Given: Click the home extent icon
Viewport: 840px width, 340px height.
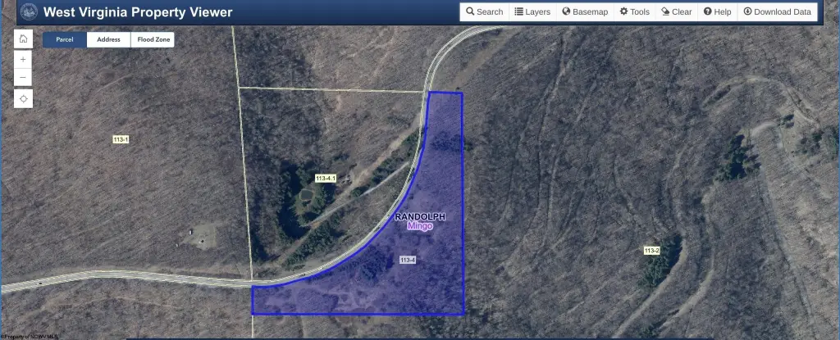Looking at the screenshot, I should (23, 39).
